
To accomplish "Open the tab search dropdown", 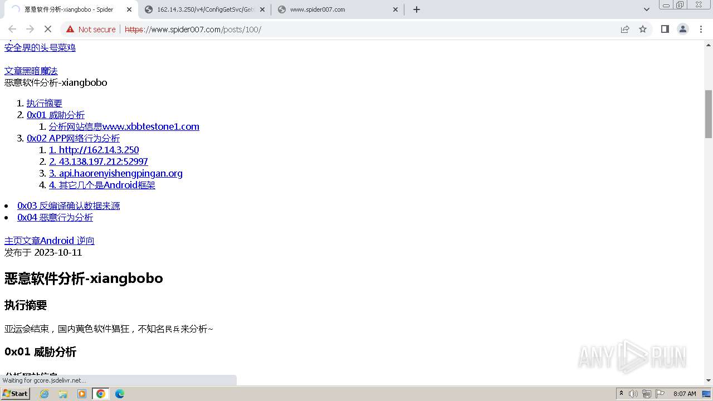I will 646,9.
